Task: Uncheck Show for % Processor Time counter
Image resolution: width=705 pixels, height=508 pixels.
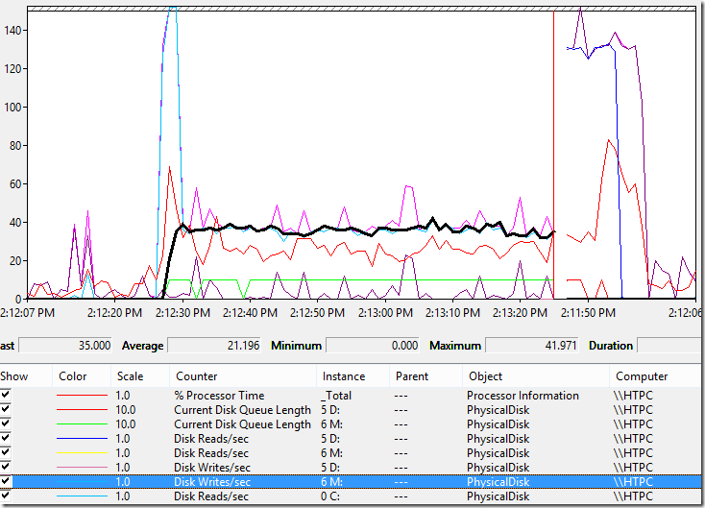Action: pyautogui.click(x=6, y=395)
